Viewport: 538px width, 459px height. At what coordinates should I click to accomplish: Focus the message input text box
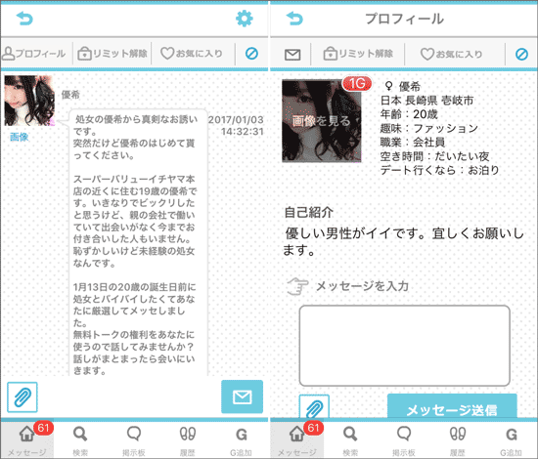point(405,346)
